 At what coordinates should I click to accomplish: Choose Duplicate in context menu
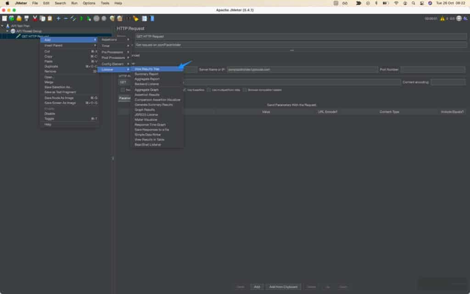70,66
